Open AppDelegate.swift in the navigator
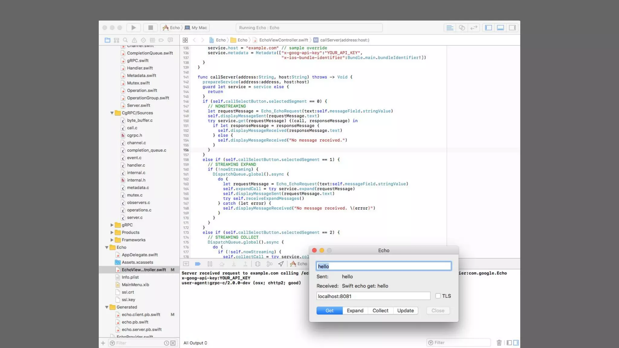Image resolution: width=619 pixels, height=348 pixels. pyautogui.click(x=140, y=255)
